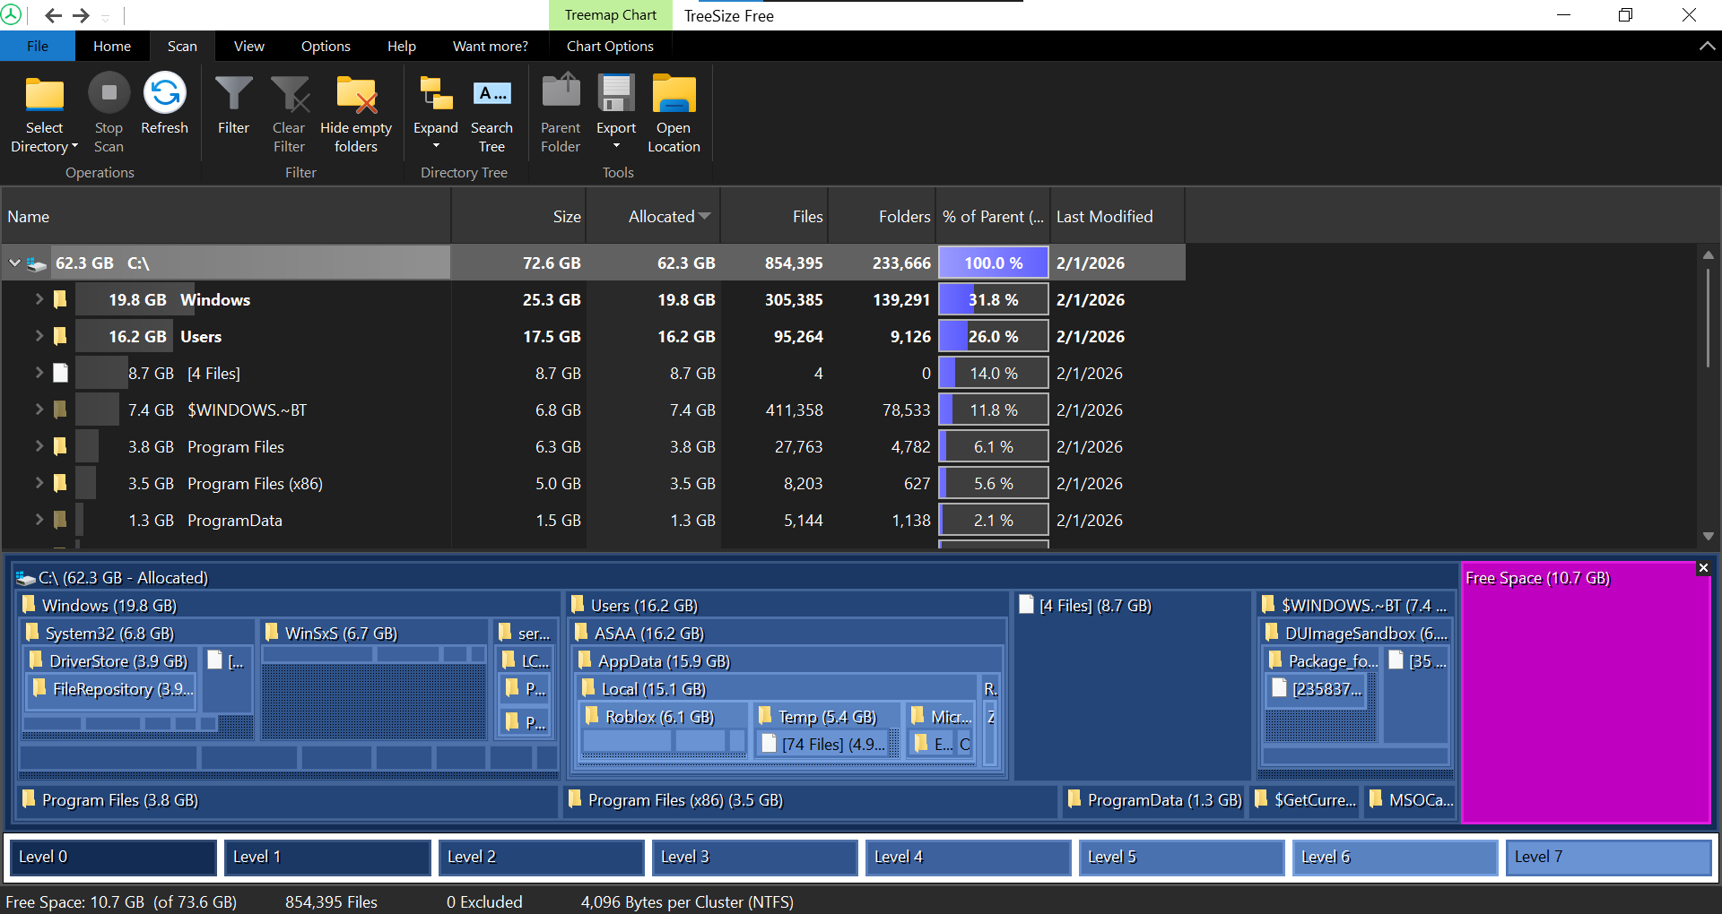Close the Free Space treemap block
The width and height of the screenshot is (1722, 914).
point(1703,568)
